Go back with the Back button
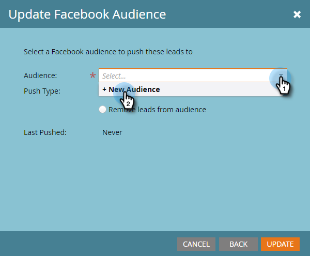The height and width of the screenshot is (256, 310). [x=238, y=244]
